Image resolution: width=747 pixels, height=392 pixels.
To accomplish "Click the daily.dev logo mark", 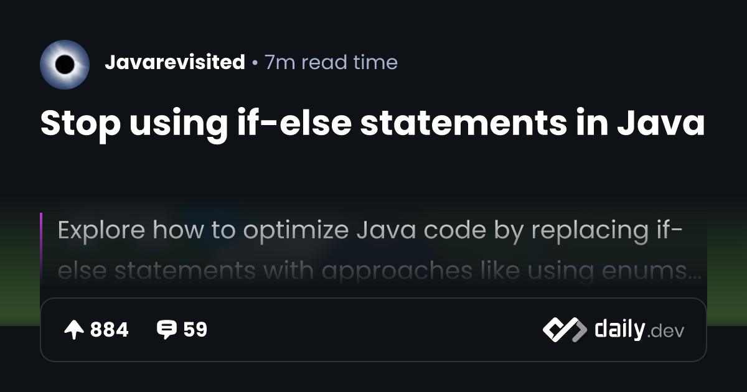I will [565, 330].
